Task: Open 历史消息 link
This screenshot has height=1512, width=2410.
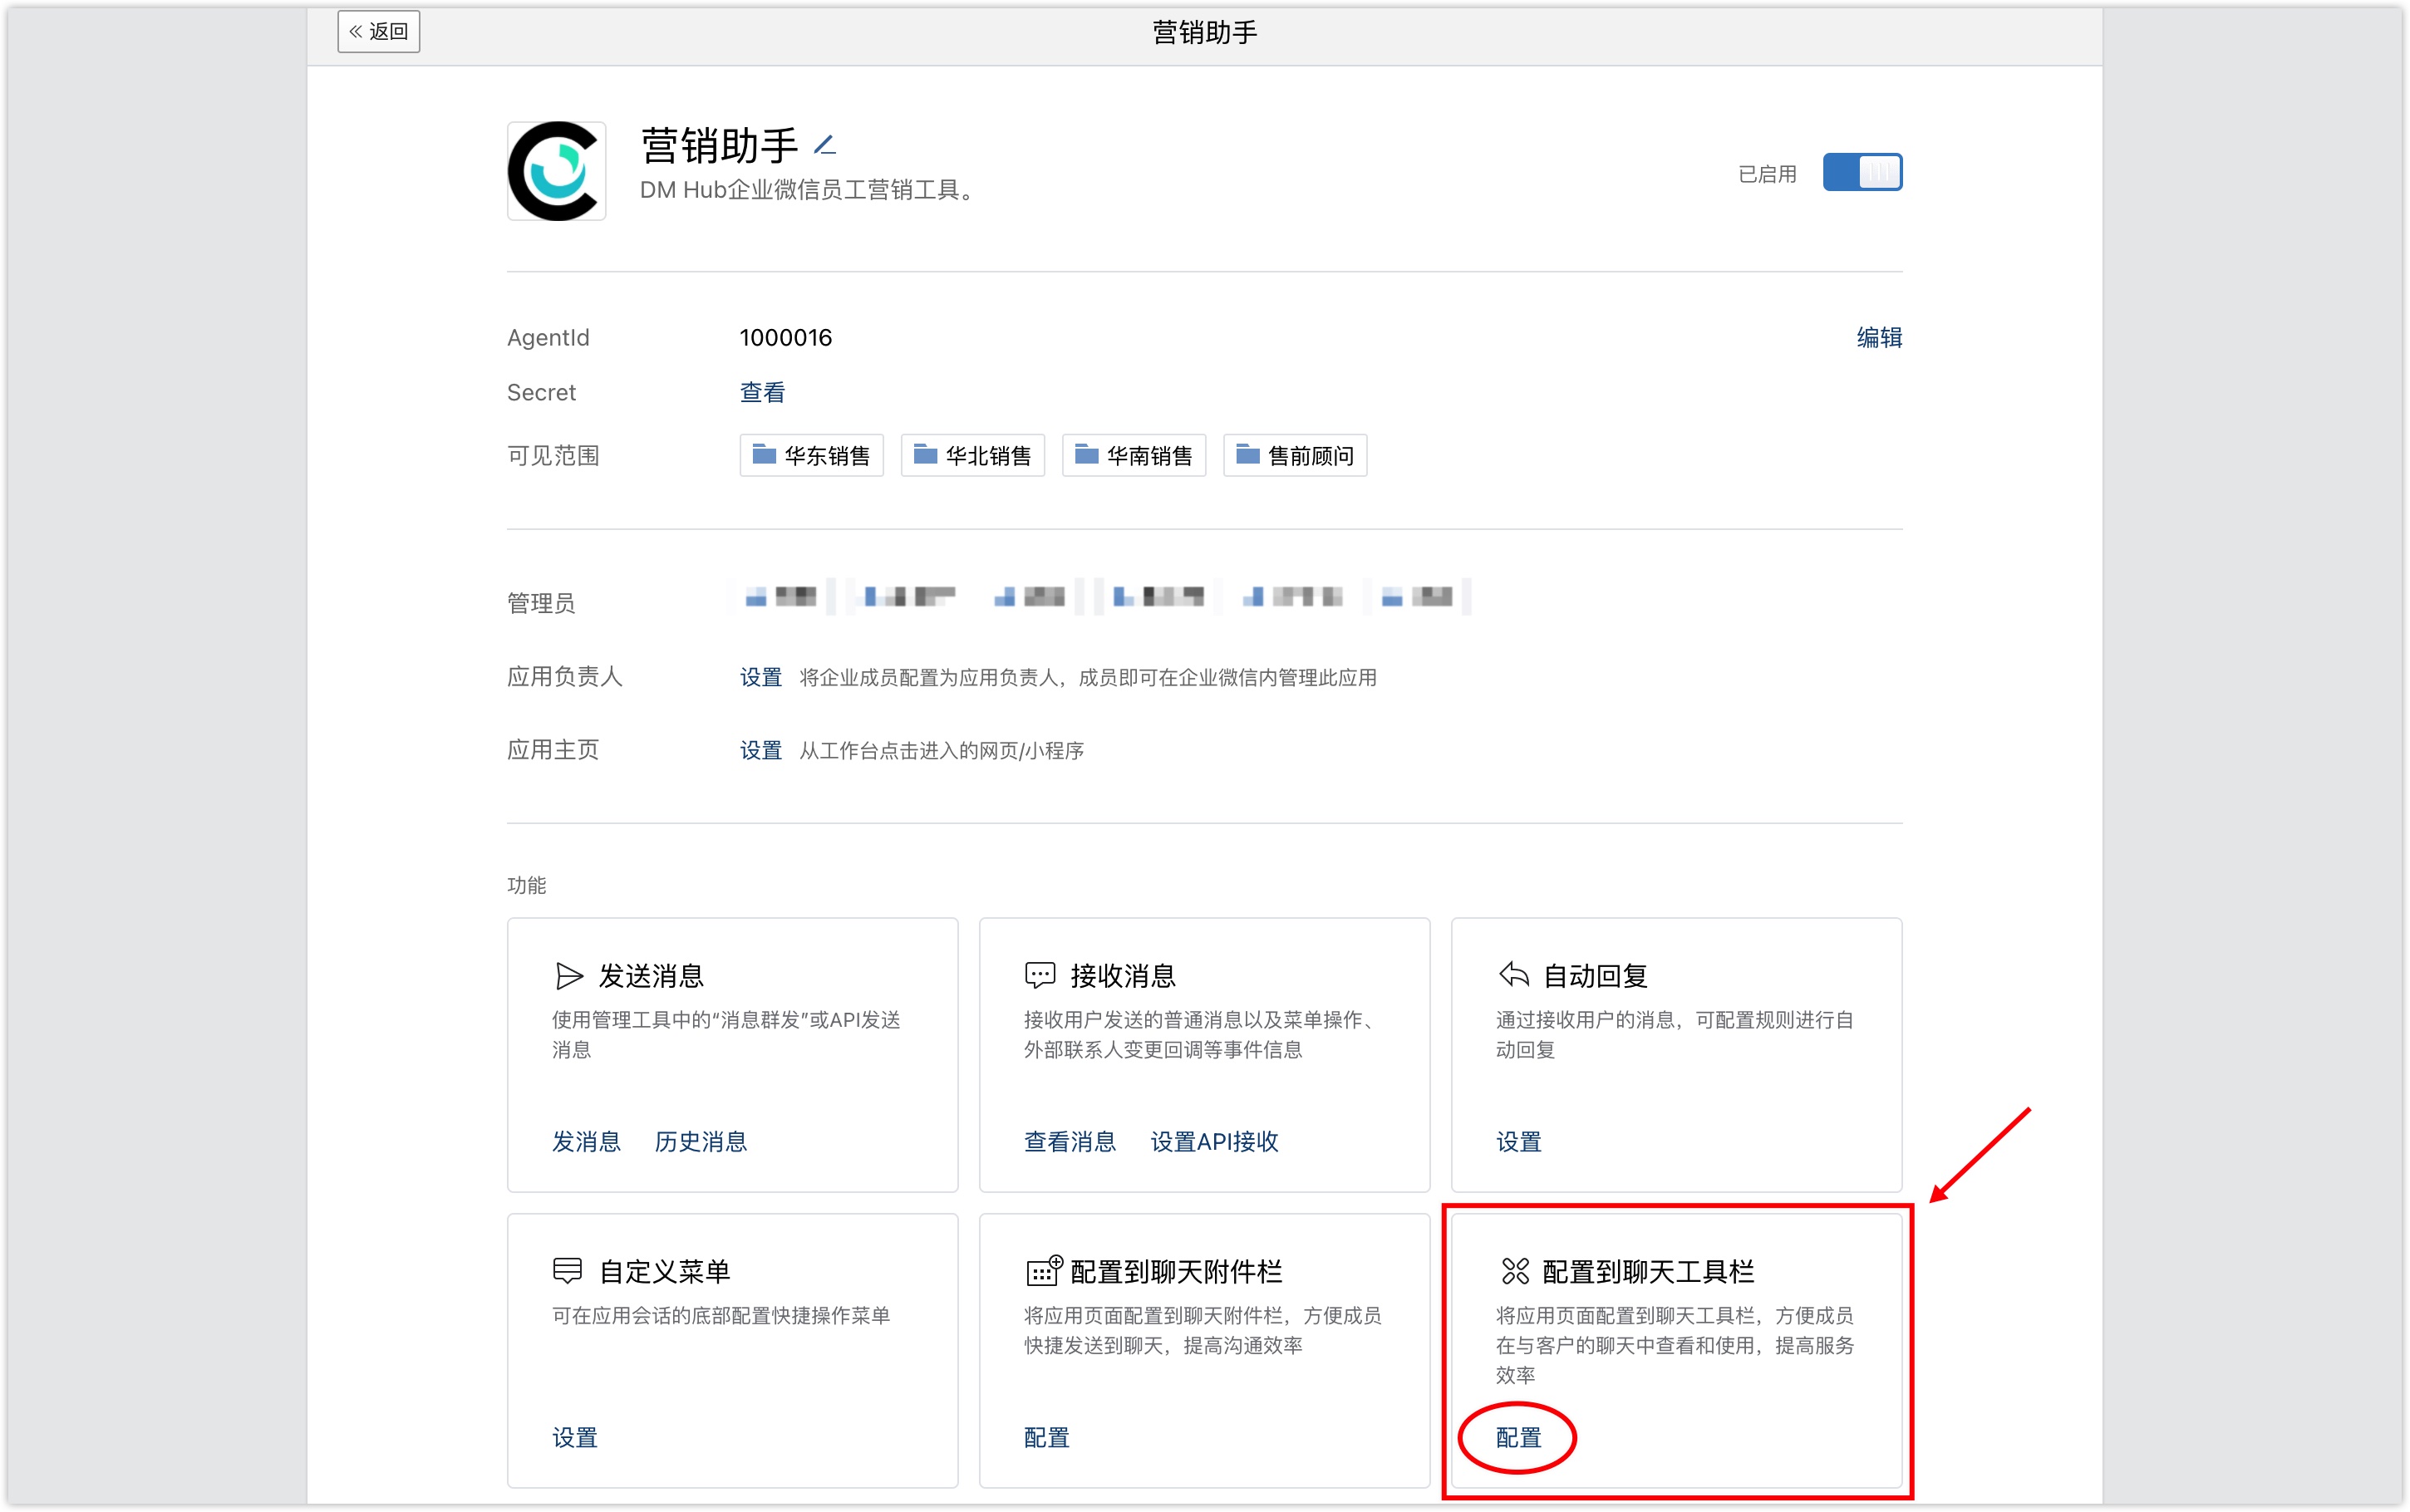Action: [x=700, y=1142]
